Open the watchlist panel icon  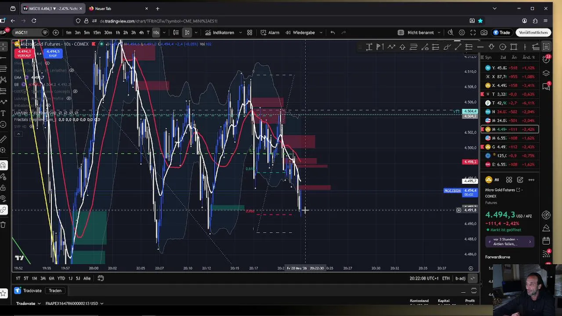tap(546, 47)
